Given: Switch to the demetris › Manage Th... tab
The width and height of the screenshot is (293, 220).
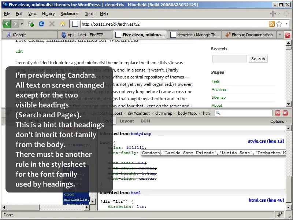Looking at the screenshot, I should (x=194, y=35).
